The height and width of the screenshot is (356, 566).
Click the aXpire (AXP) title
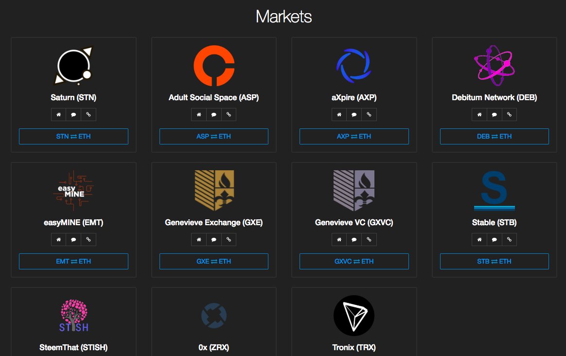pos(354,97)
